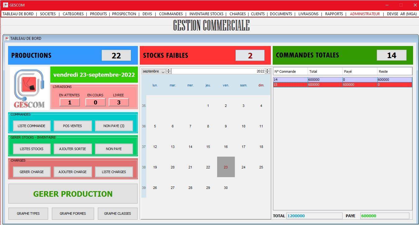Open the GRAPHE FORMES button

coord(73,214)
